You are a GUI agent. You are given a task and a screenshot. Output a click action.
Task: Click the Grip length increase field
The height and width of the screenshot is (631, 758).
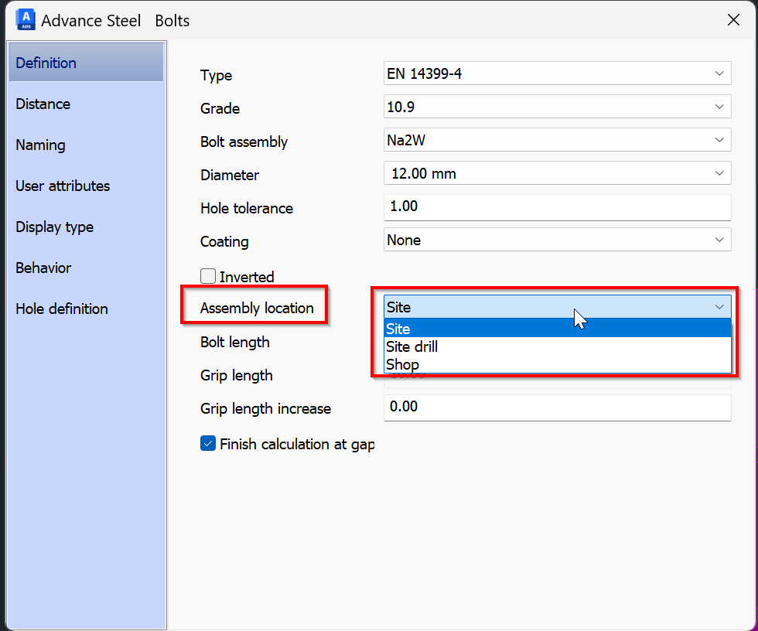click(557, 408)
